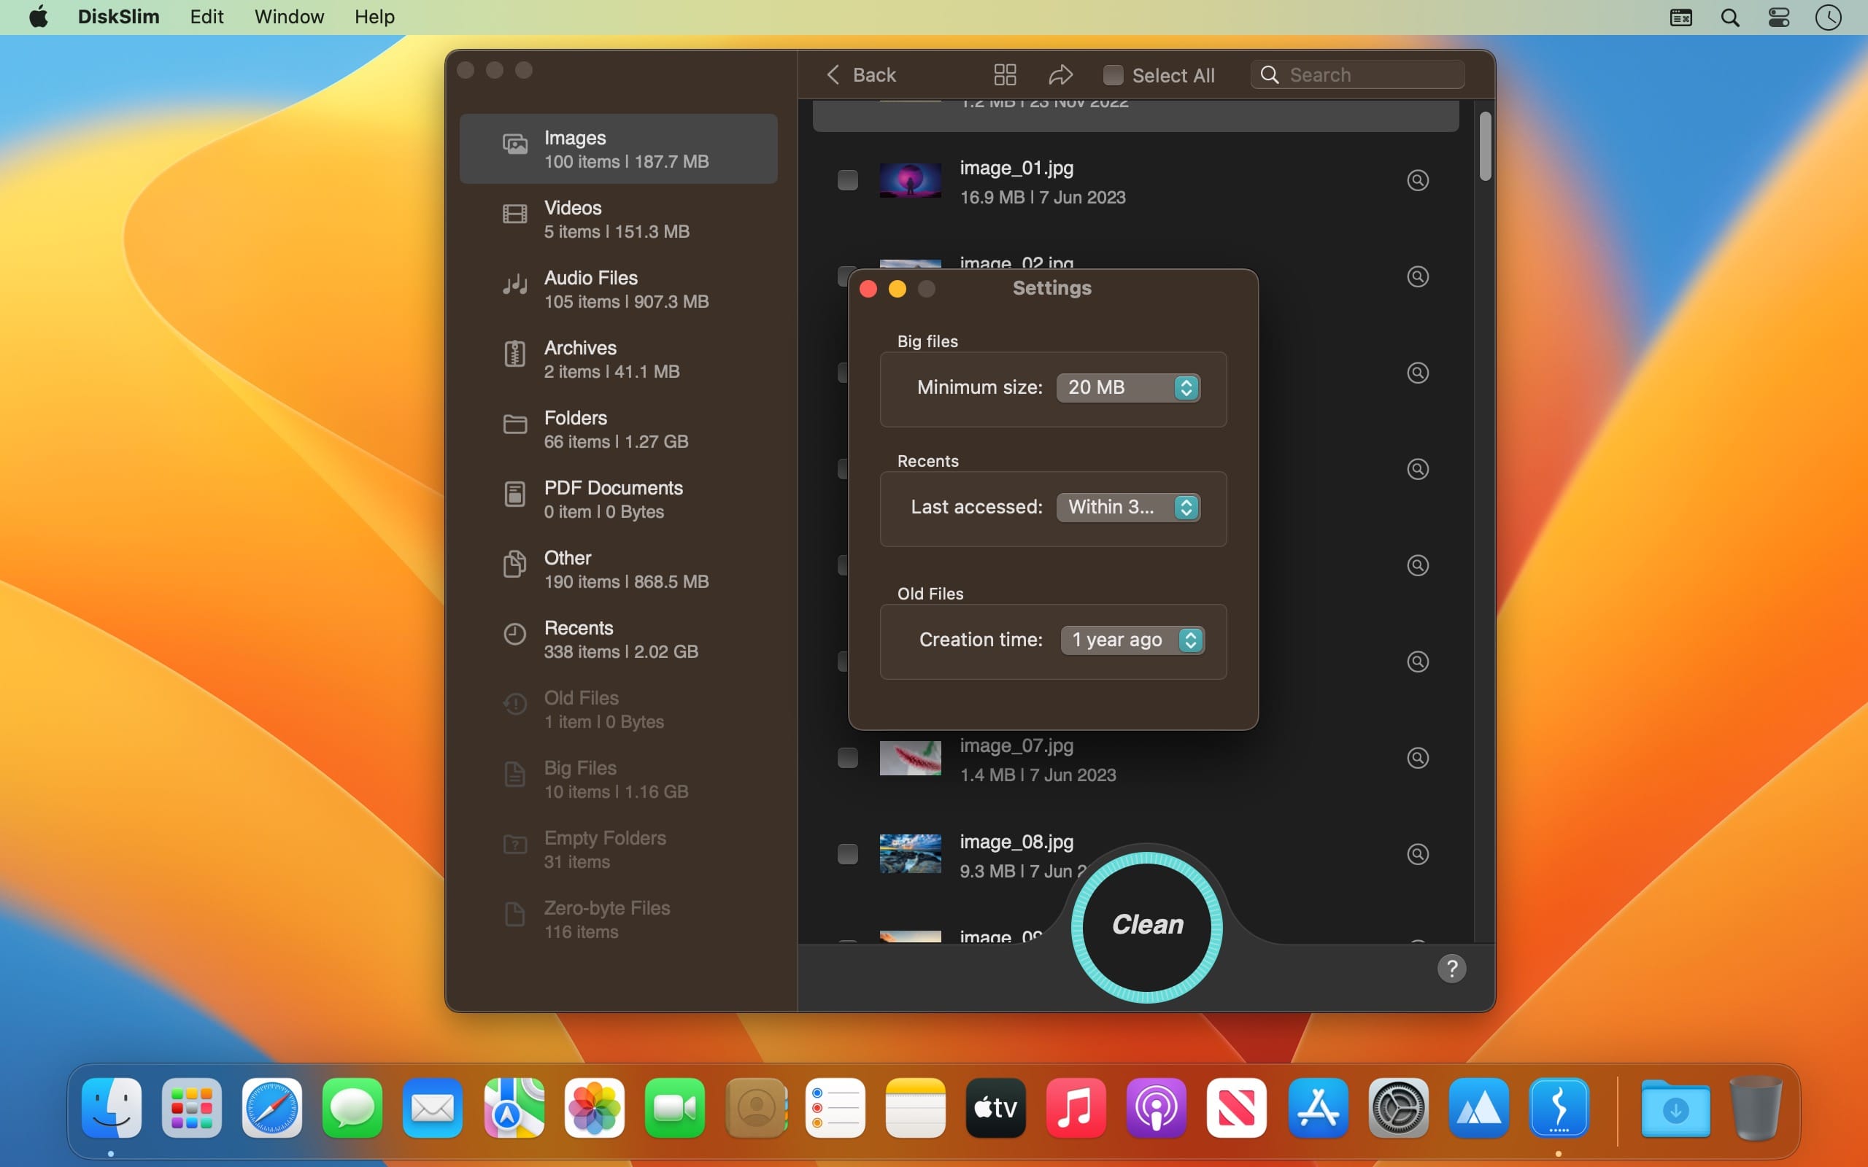Screen dimensions: 1868x1167
Task: Click the file list scrollbar
Action: point(1484,147)
